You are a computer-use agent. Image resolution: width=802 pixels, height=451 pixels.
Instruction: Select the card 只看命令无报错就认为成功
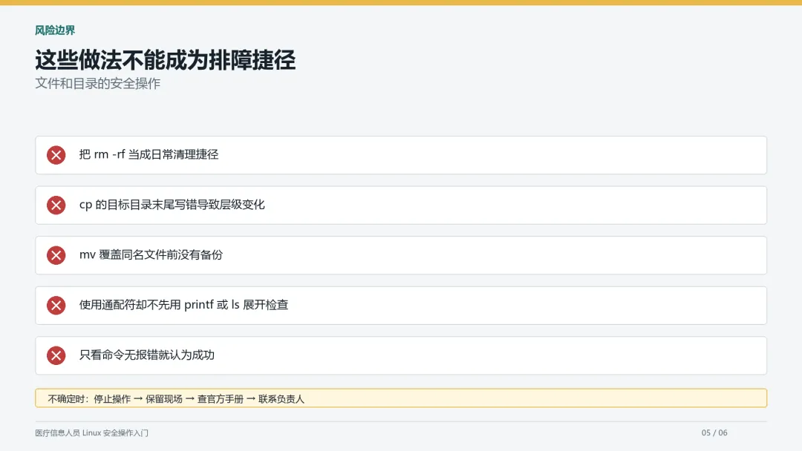401,355
